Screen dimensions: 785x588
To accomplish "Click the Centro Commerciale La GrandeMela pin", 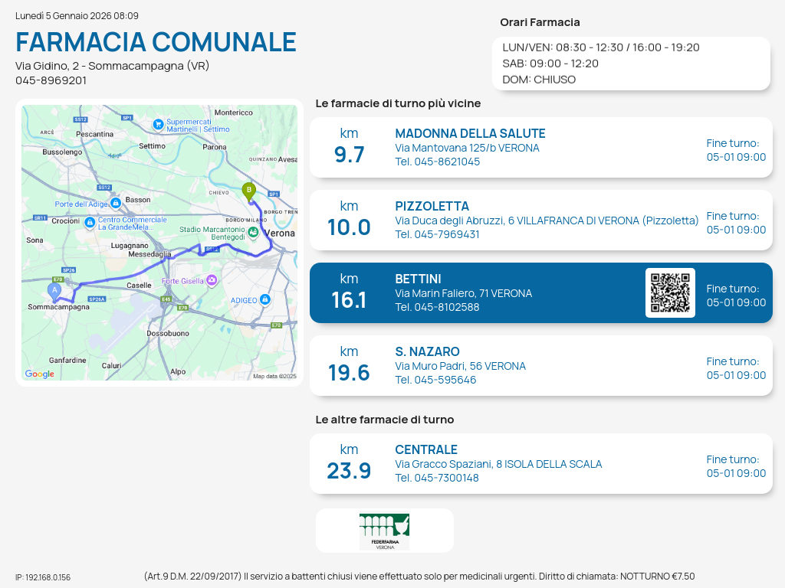I will [x=90, y=223].
